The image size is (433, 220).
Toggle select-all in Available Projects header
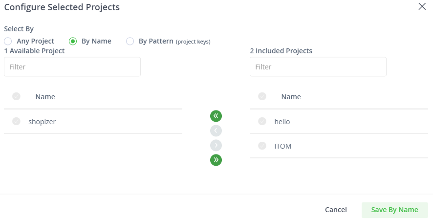click(x=16, y=96)
